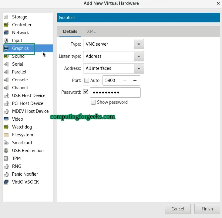
Task: Click the Finish button
Action: (207, 209)
